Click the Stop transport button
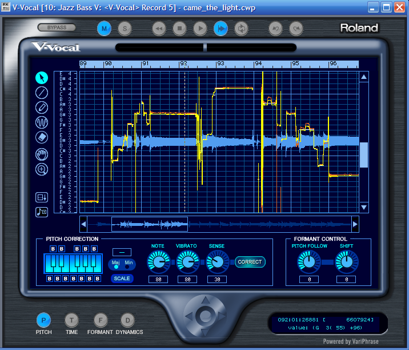Screen dimensions: 409x350 click(179, 29)
